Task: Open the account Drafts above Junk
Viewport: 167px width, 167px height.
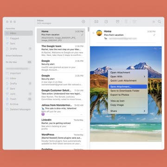Action: point(19,83)
